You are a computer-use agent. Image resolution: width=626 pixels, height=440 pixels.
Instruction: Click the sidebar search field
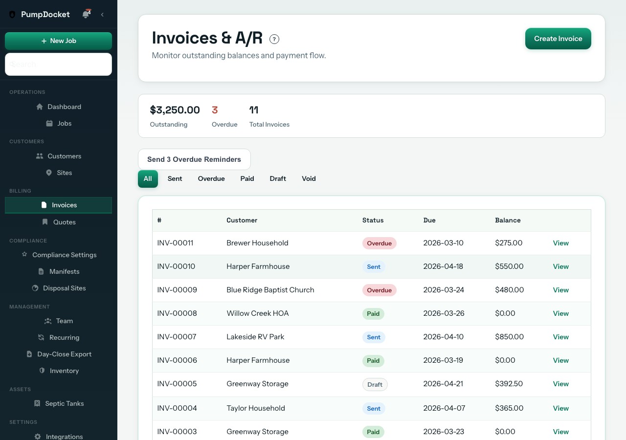tap(58, 64)
